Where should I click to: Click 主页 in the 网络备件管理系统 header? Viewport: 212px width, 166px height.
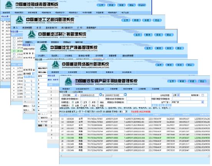(x=159, y=65)
